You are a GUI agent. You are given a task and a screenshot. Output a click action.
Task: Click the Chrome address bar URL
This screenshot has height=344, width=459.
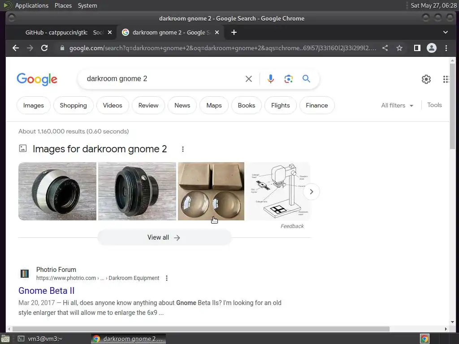222,48
